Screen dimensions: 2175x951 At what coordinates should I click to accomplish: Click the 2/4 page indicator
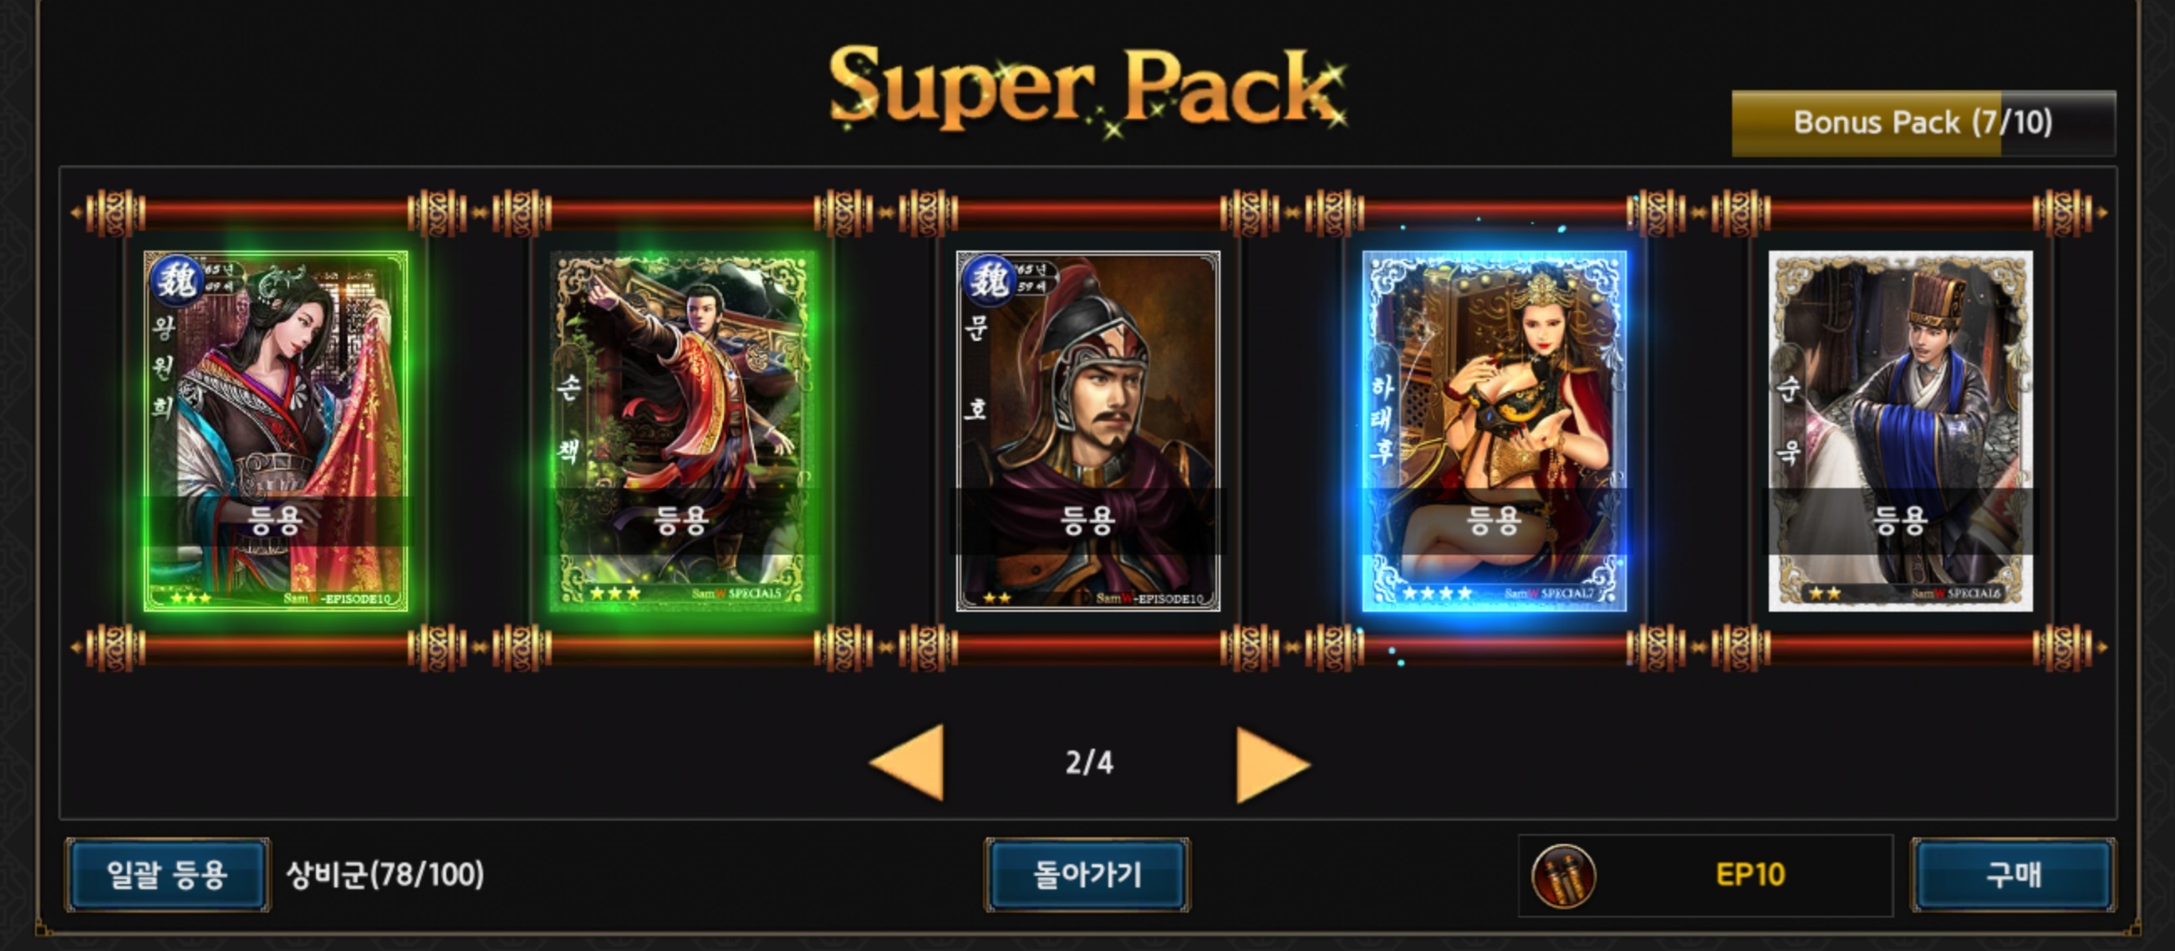coord(1089,763)
